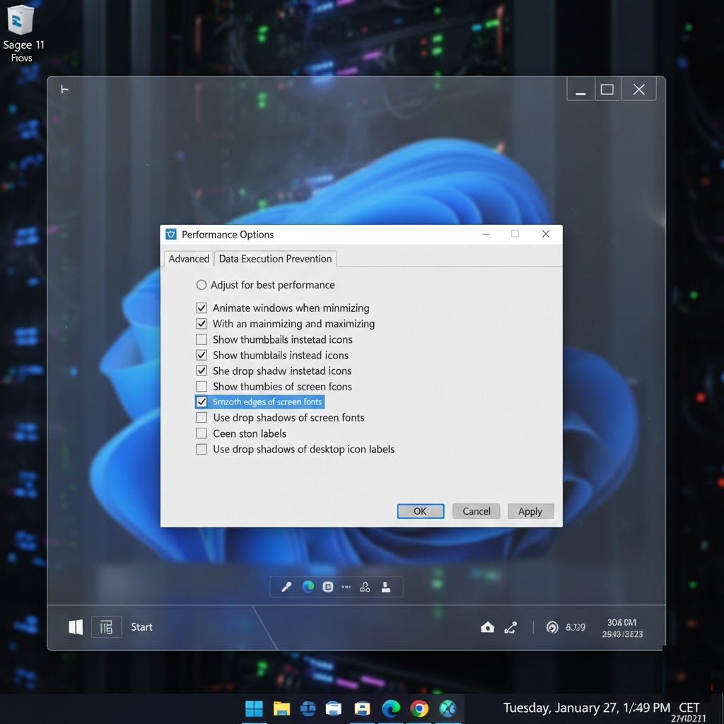Check Ceen ston labels option
724x724 pixels.
point(202,433)
